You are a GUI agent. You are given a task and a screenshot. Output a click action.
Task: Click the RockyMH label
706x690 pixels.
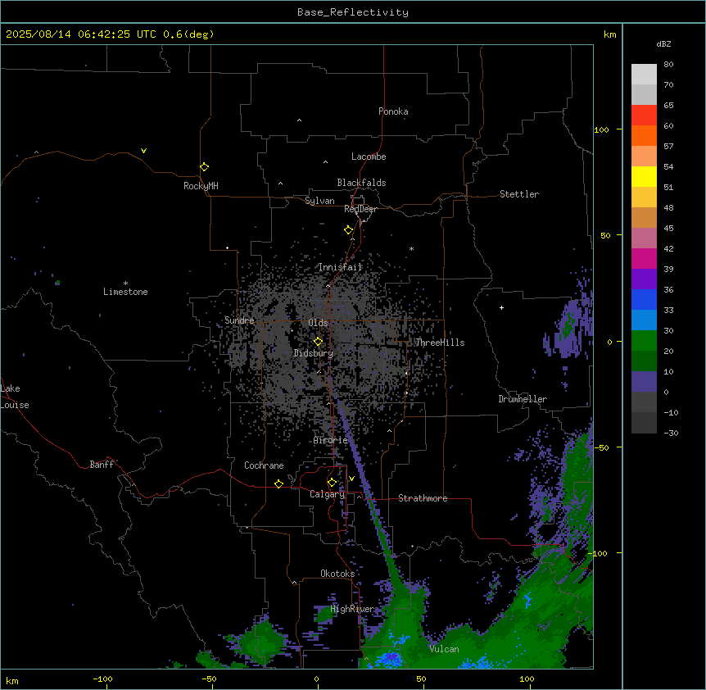[201, 186]
